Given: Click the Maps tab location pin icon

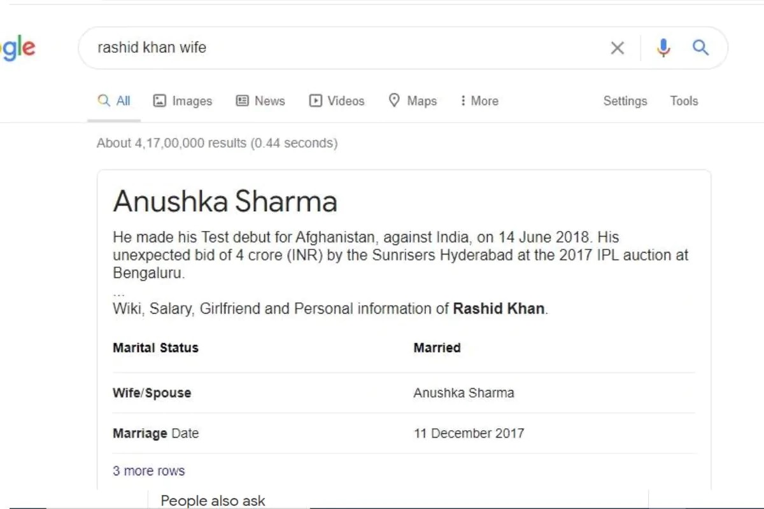Looking at the screenshot, I should pyautogui.click(x=394, y=100).
